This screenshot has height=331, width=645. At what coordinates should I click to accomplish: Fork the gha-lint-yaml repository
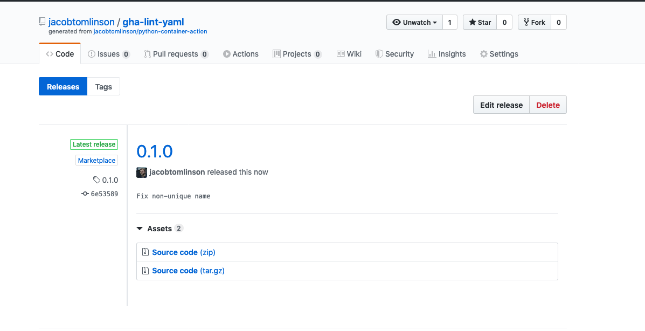533,22
